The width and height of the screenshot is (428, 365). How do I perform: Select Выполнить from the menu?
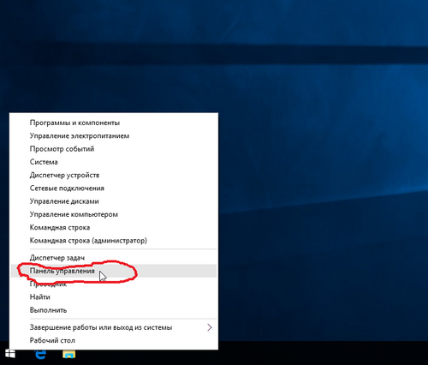click(114, 310)
